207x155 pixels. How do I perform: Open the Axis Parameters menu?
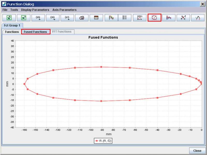(x=64, y=10)
